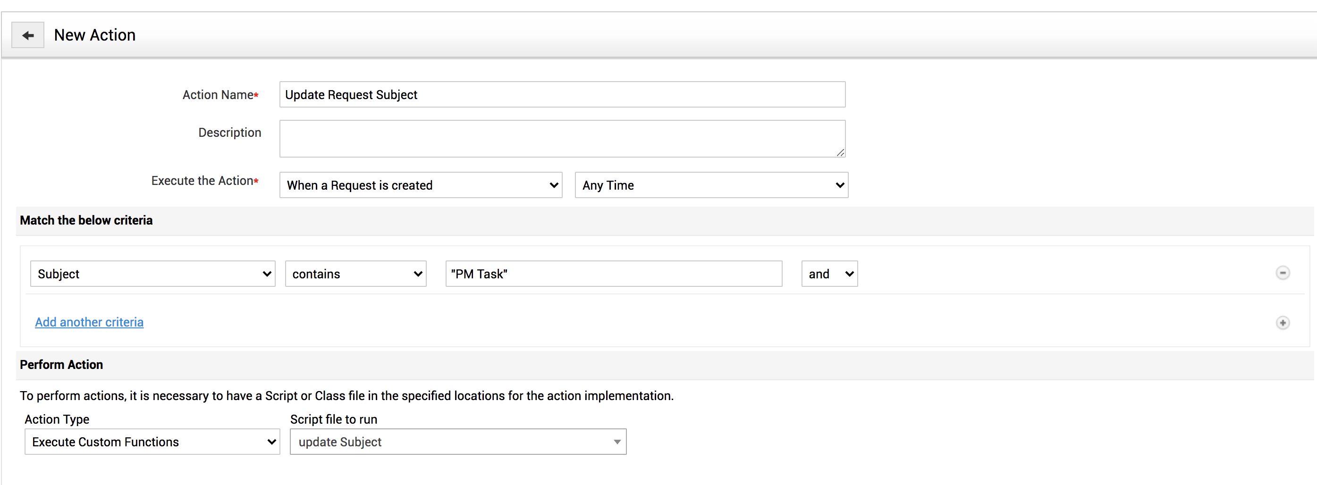
Task: Open the 'When a Request is created' dropdown
Action: (420, 185)
